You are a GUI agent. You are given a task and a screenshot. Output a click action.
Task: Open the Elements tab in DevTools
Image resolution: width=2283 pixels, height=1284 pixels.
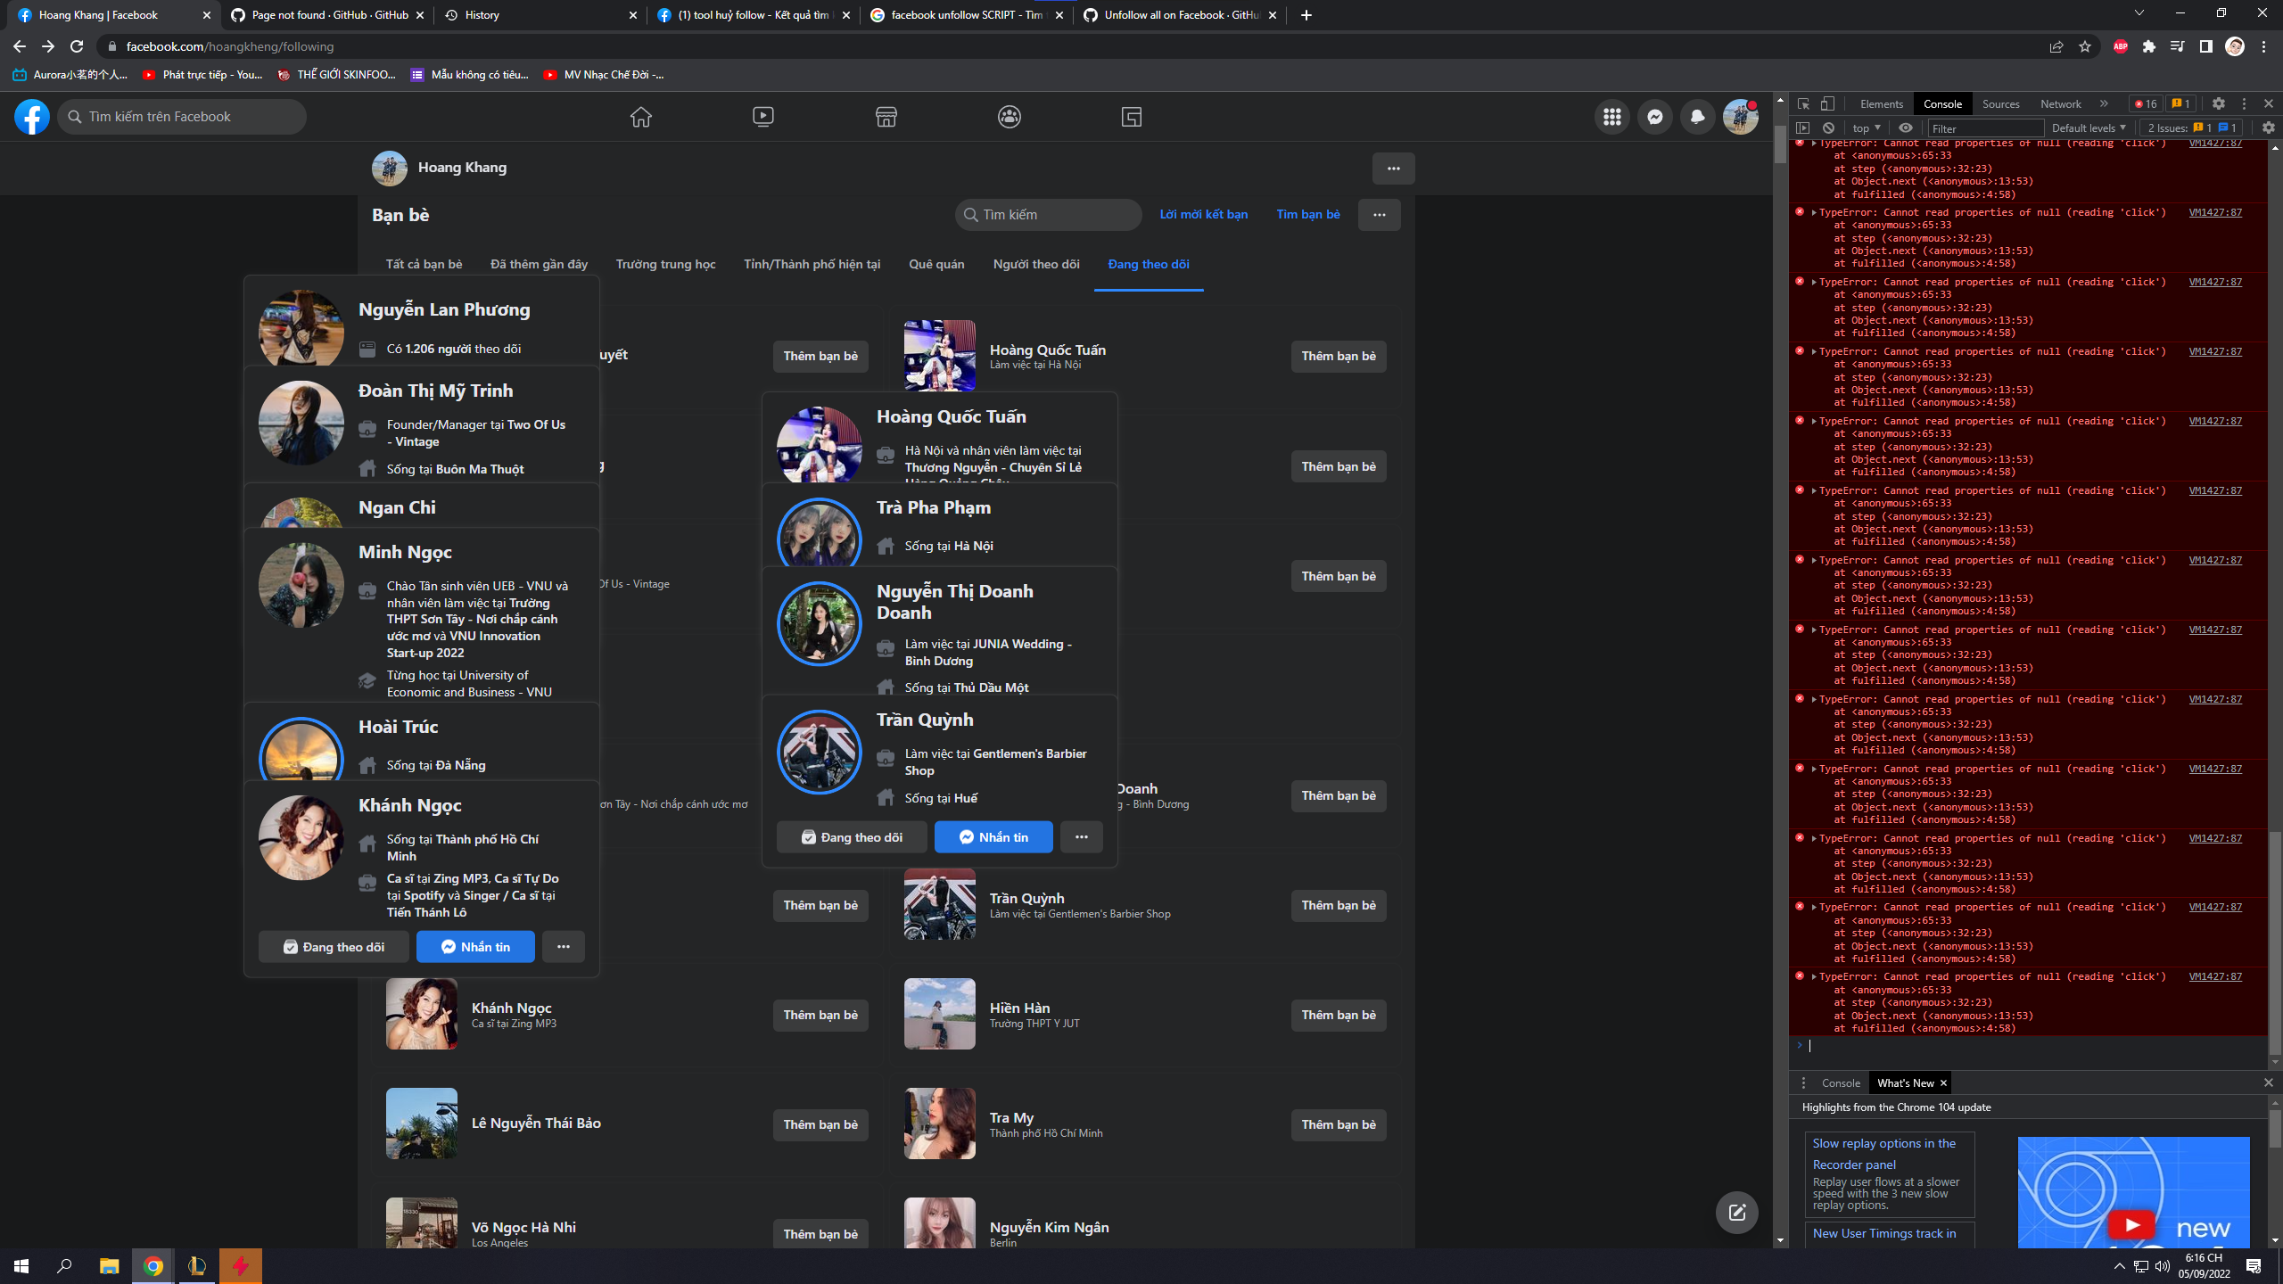click(1881, 103)
